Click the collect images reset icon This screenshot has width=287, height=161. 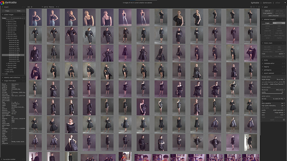23,15
